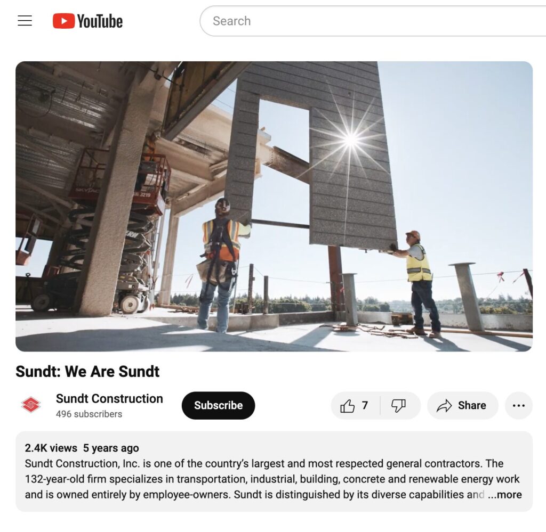Open the Sundt Construction channel name link
This screenshot has height=532, width=546.
[x=109, y=398]
